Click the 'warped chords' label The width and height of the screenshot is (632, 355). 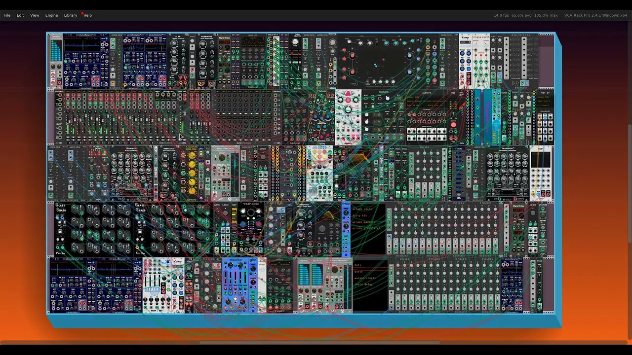(365, 278)
